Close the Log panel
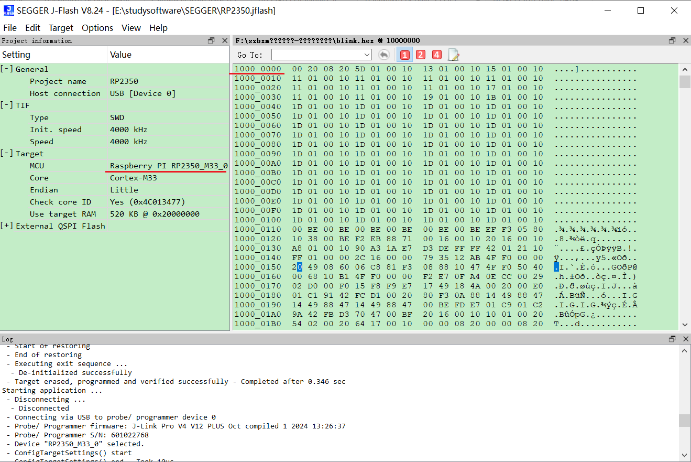 click(x=685, y=339)
